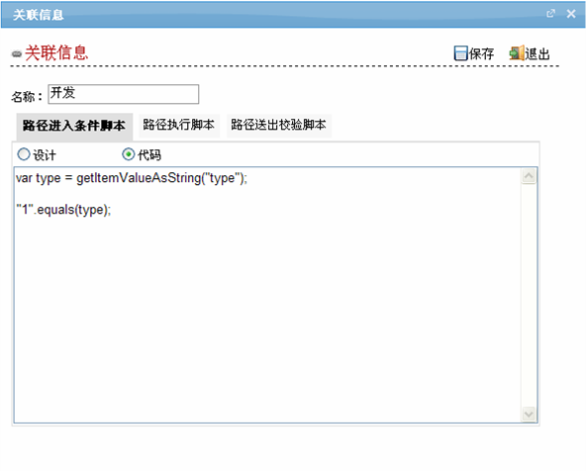Close the 关联信息 dialog with X
The height and width of the screenshot is (471, 586).
click(571, 14)
